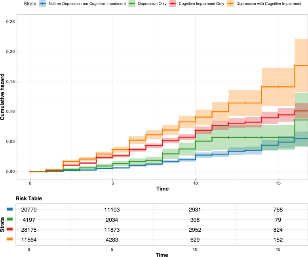Viewport: 308px width, 257px height.
Task: Click risk table value 11564
Action: click(x=29, y=240)
